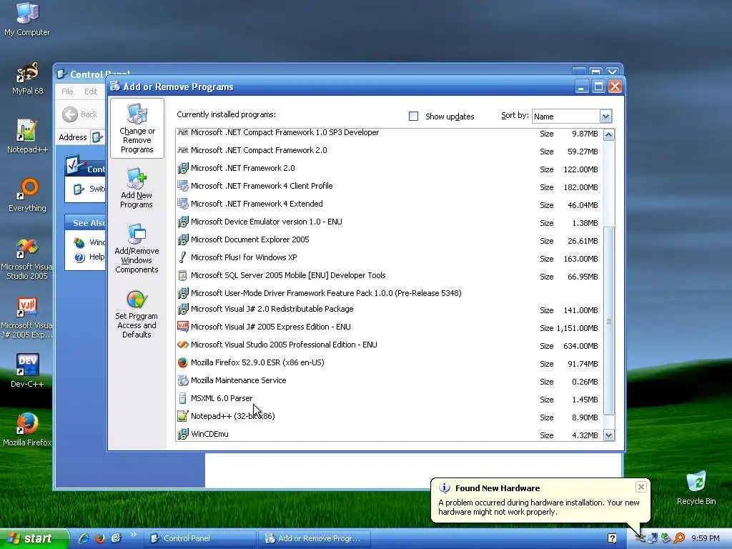Click icon of Microsoft Device Emulator entry
Image resolution: width=732 pixels, height=549 pixels.
tap(182, 222)
